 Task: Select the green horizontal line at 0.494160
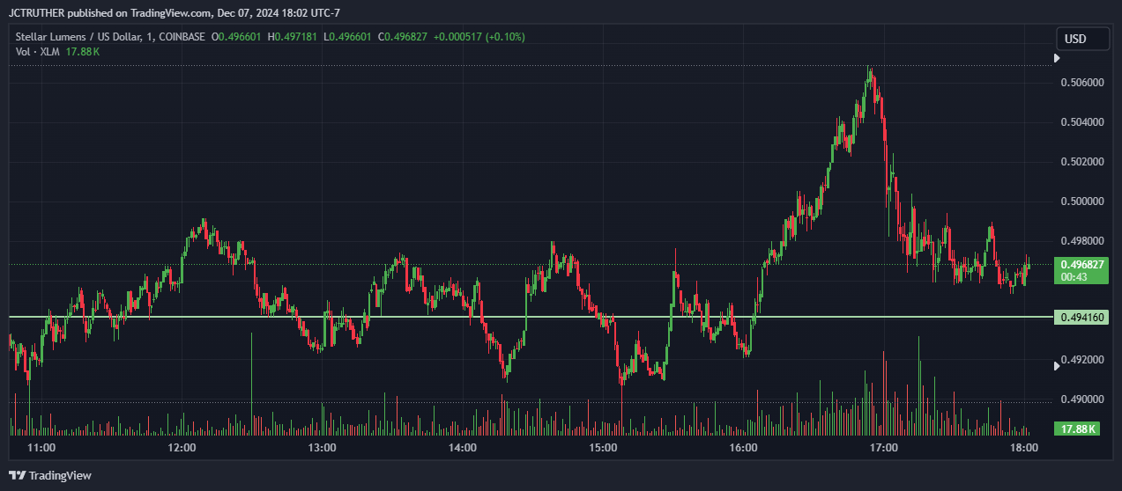click(x=529, y=317)
